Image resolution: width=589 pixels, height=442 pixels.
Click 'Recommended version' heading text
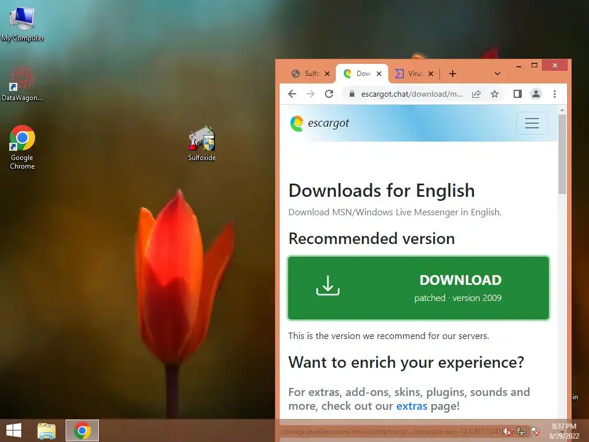(372, 239)
